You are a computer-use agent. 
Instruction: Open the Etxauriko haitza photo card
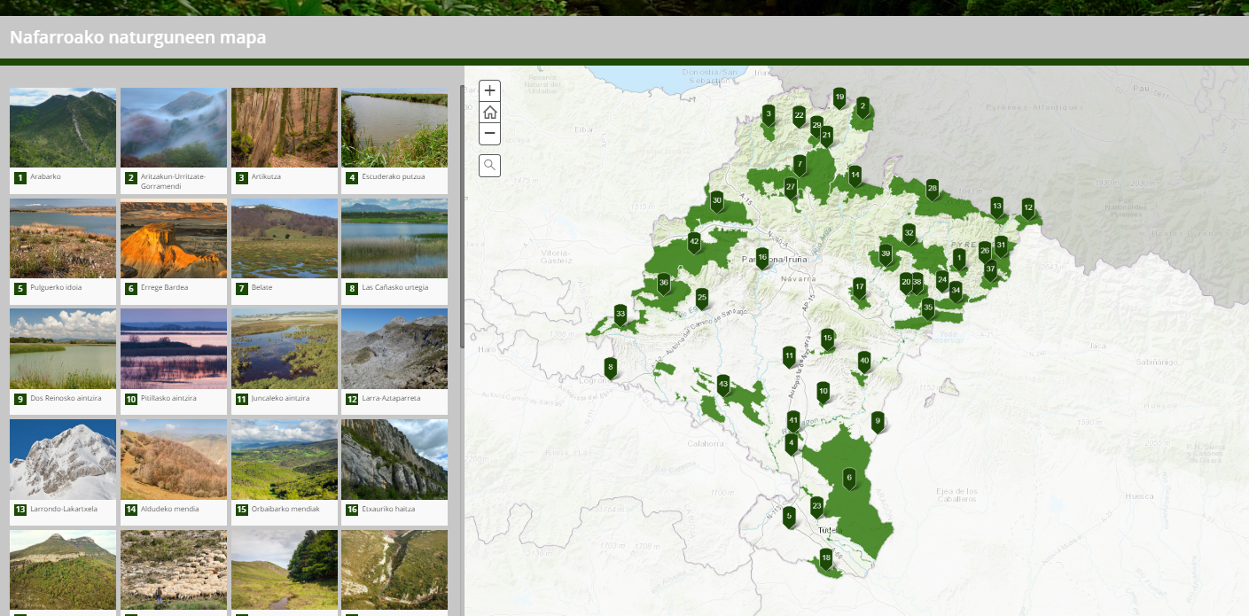pyautogui.click(x=394, y=472)
